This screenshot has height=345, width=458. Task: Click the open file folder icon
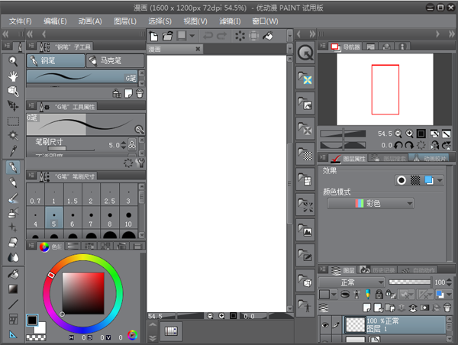point(167,36)
